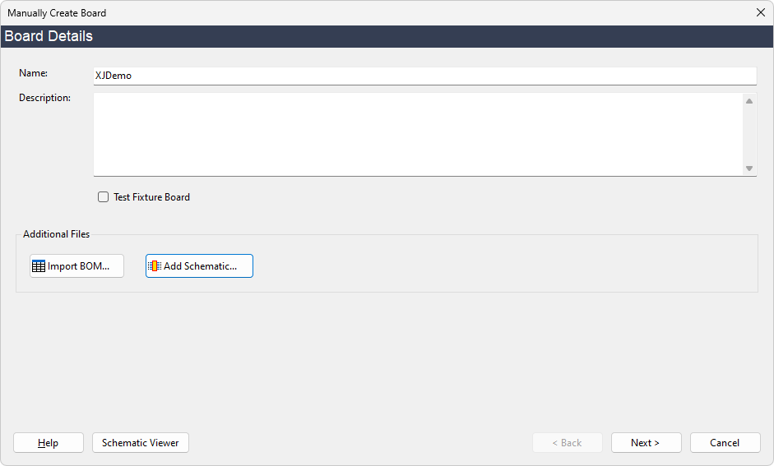This screenshot has height=466, width=774.
Task: Click the Board Details header banner
Action: pos(387,36)
